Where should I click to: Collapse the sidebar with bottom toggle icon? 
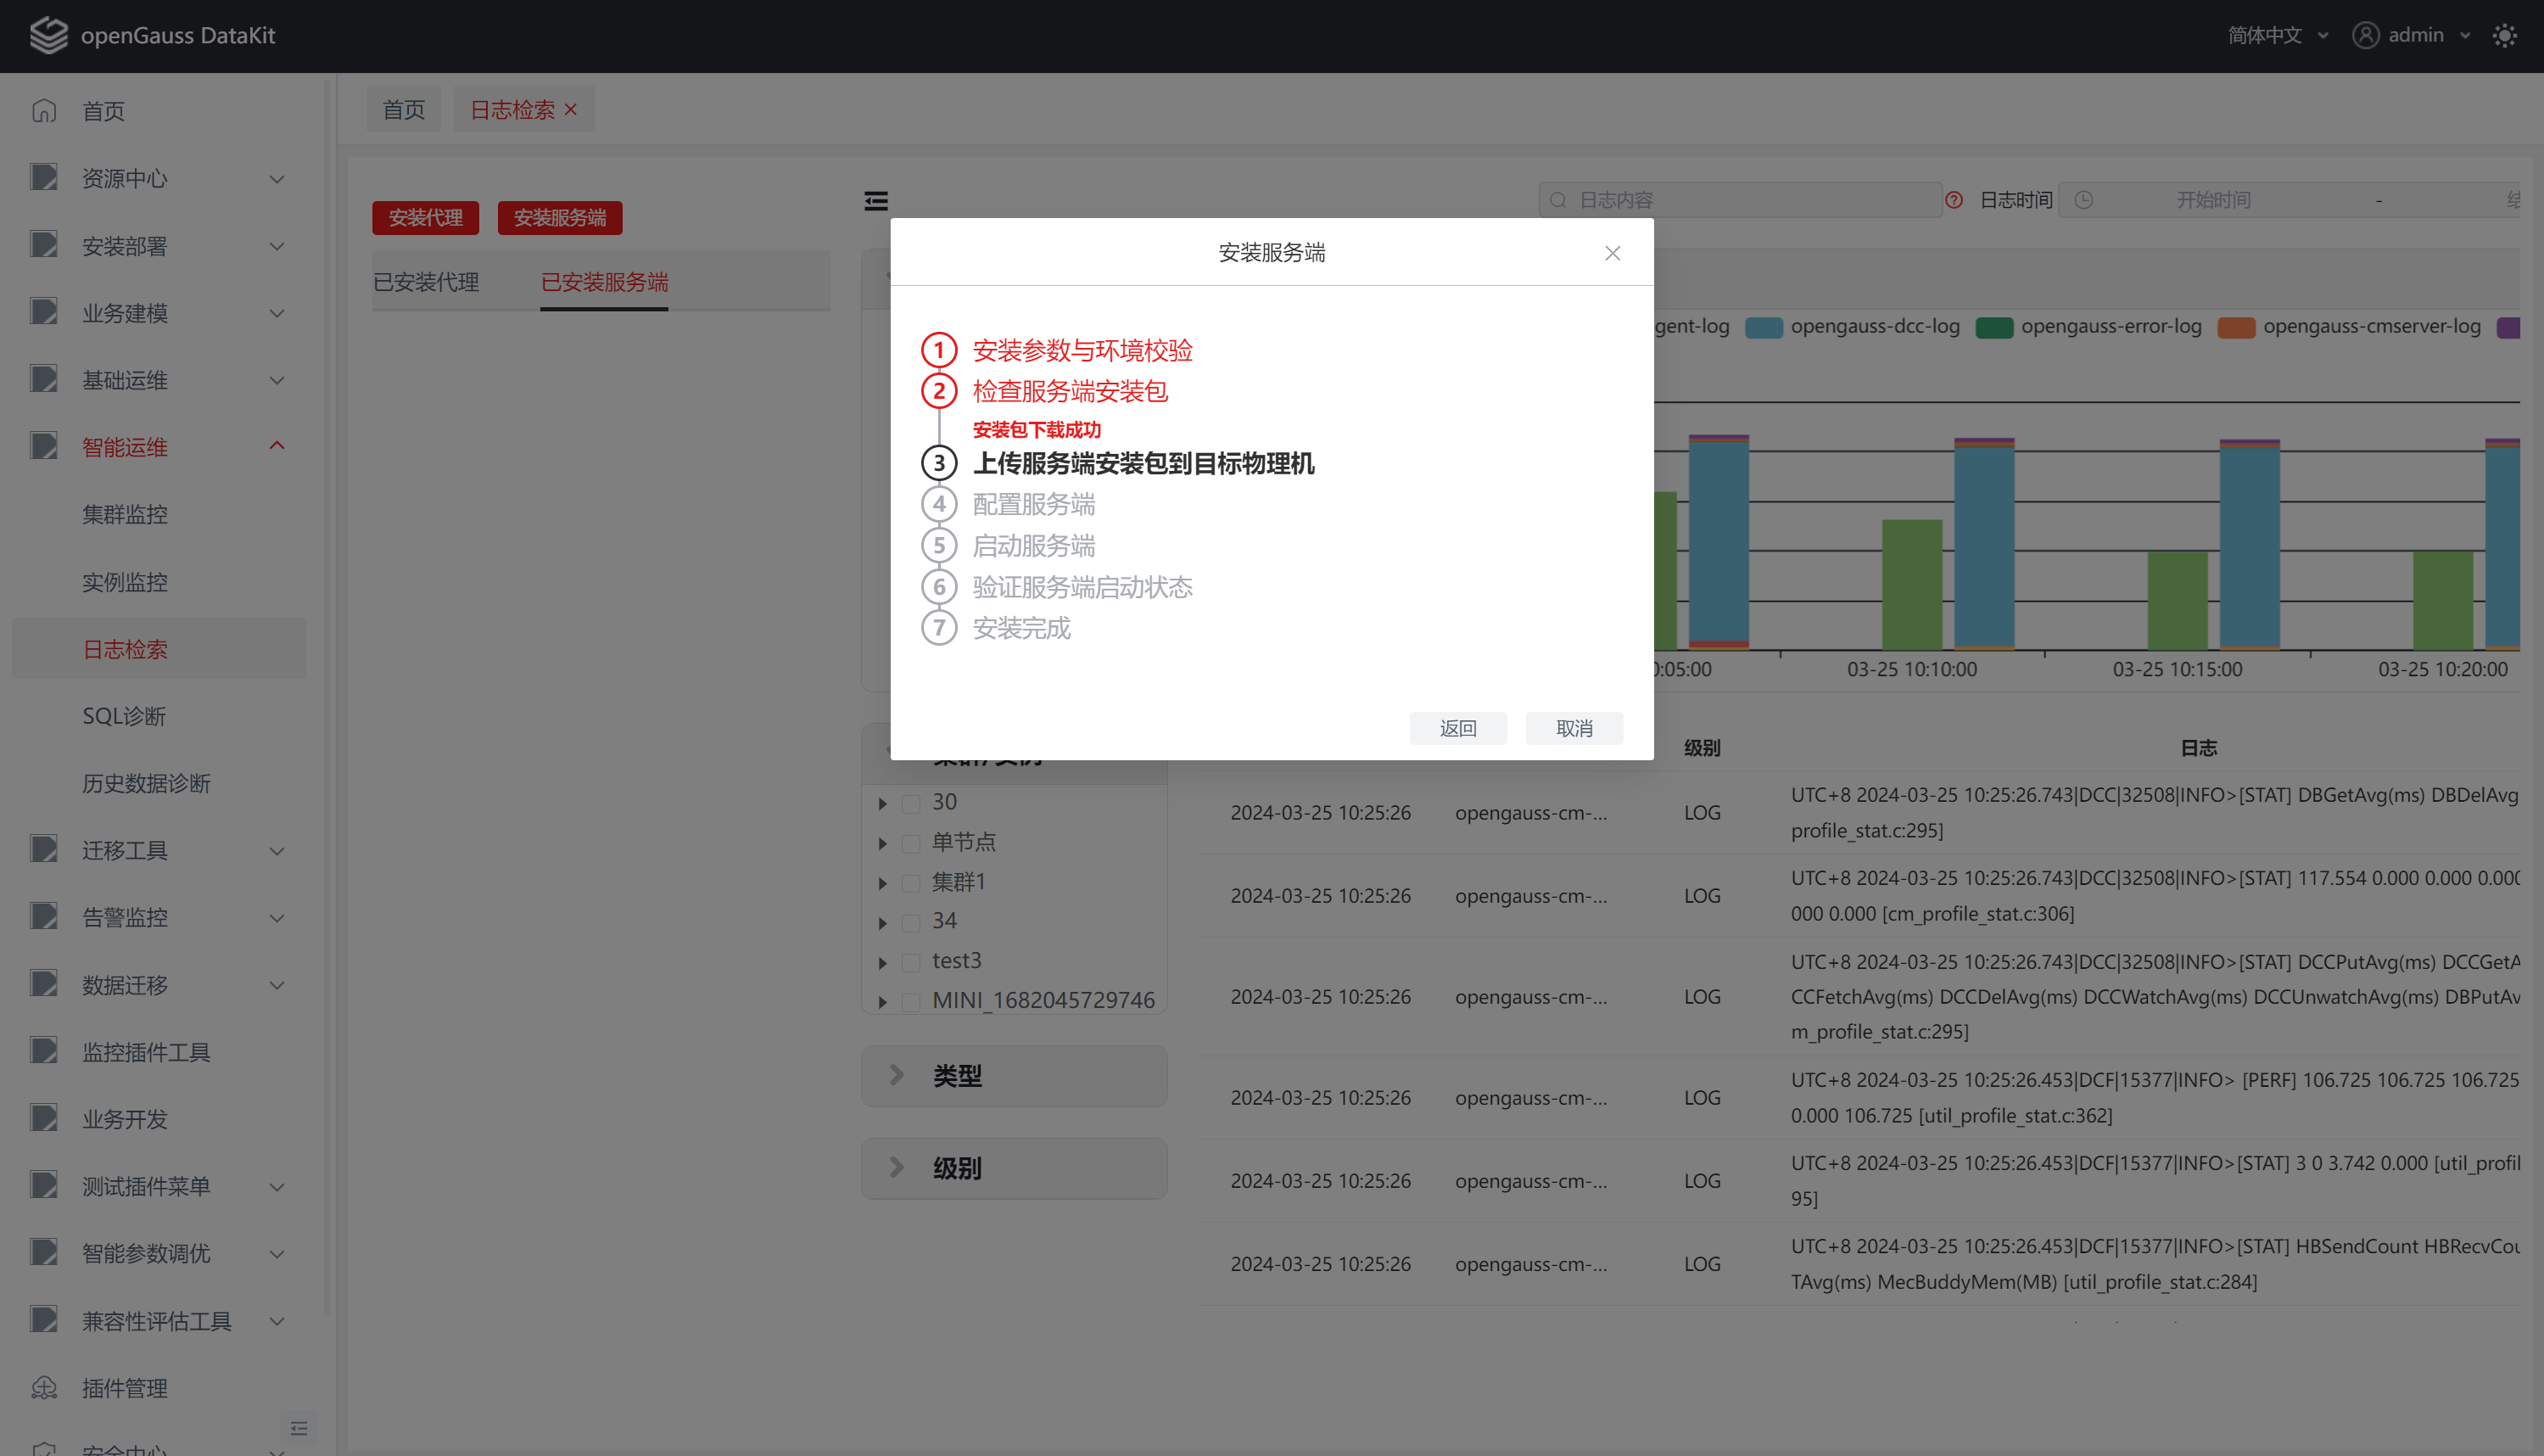(299, 1428)
